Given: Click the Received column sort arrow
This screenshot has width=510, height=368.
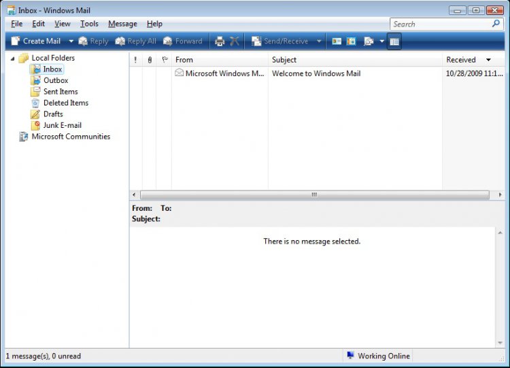Looking at the screenshot, I should pyautogui.click(x=488, y=60).
